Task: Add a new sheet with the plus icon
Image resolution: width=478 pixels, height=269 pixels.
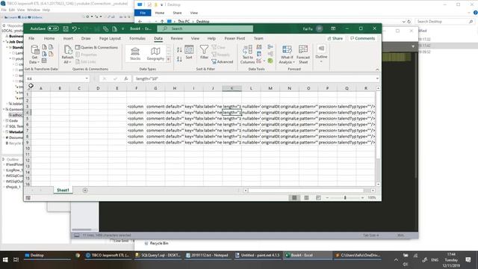Action: click(85, 191)
